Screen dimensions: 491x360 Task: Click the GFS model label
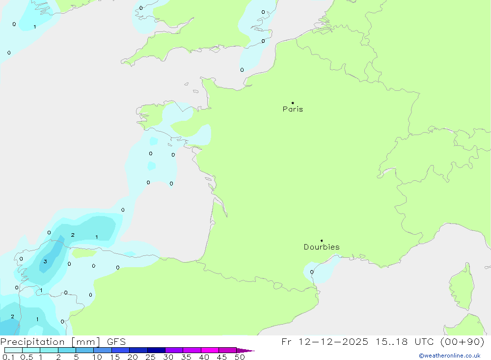116,342
